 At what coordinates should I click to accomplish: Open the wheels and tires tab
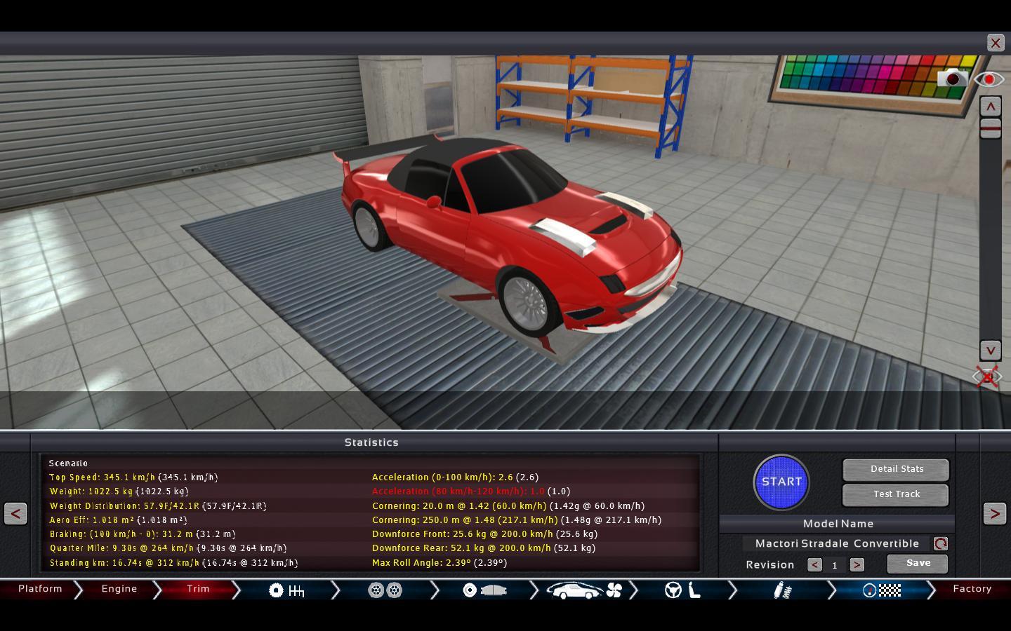pyautogui.click(x=385, y=590)
